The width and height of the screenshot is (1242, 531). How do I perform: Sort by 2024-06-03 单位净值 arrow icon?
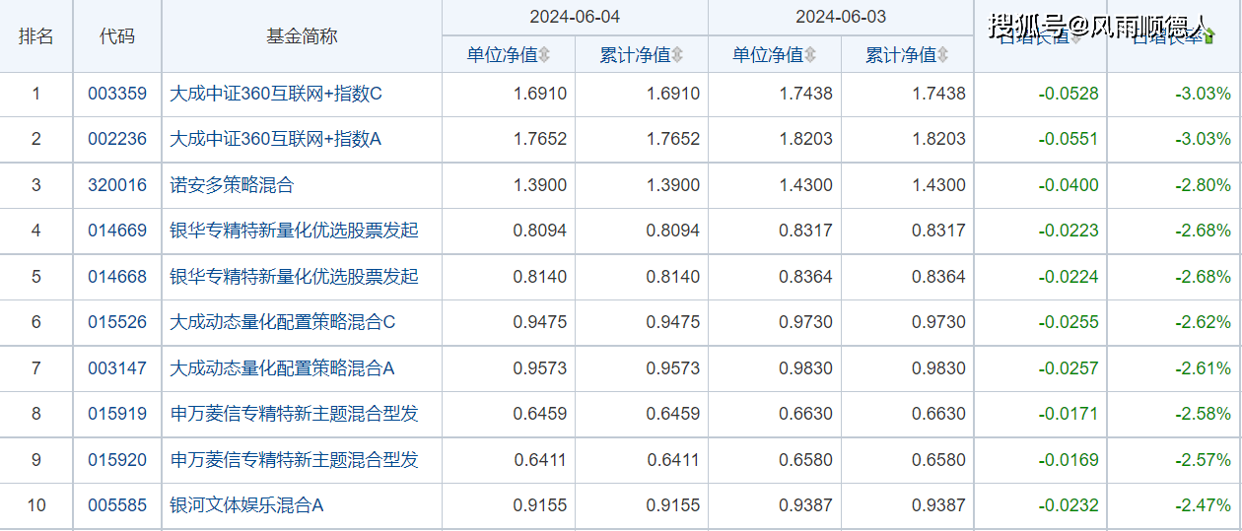pyautogui.click(x=809, y=55)
